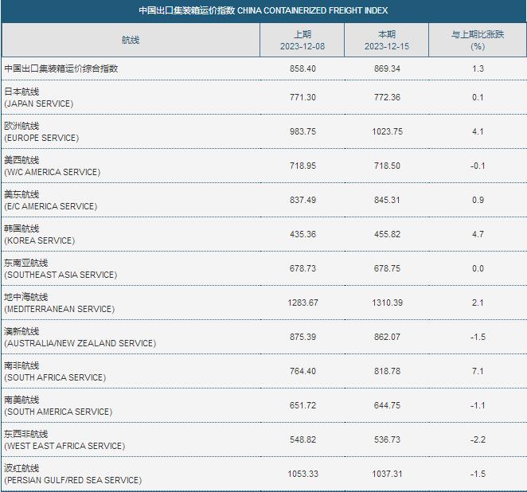Click the Europe current value 1023.75
Screen dimensions: 527x492
pyautogui.click(x=387, y=131)
